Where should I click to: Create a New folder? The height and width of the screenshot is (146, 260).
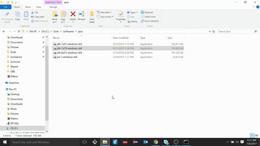[x=92, y=17]
